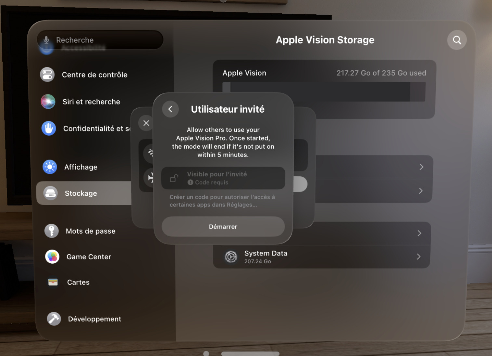Expand System Data row chevron
This screenshot has width=492, height=356.
419,257
